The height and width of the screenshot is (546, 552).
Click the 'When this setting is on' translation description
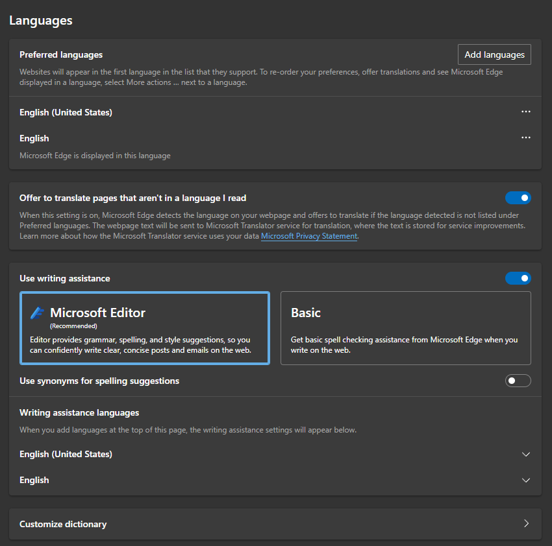coord(273,226)
